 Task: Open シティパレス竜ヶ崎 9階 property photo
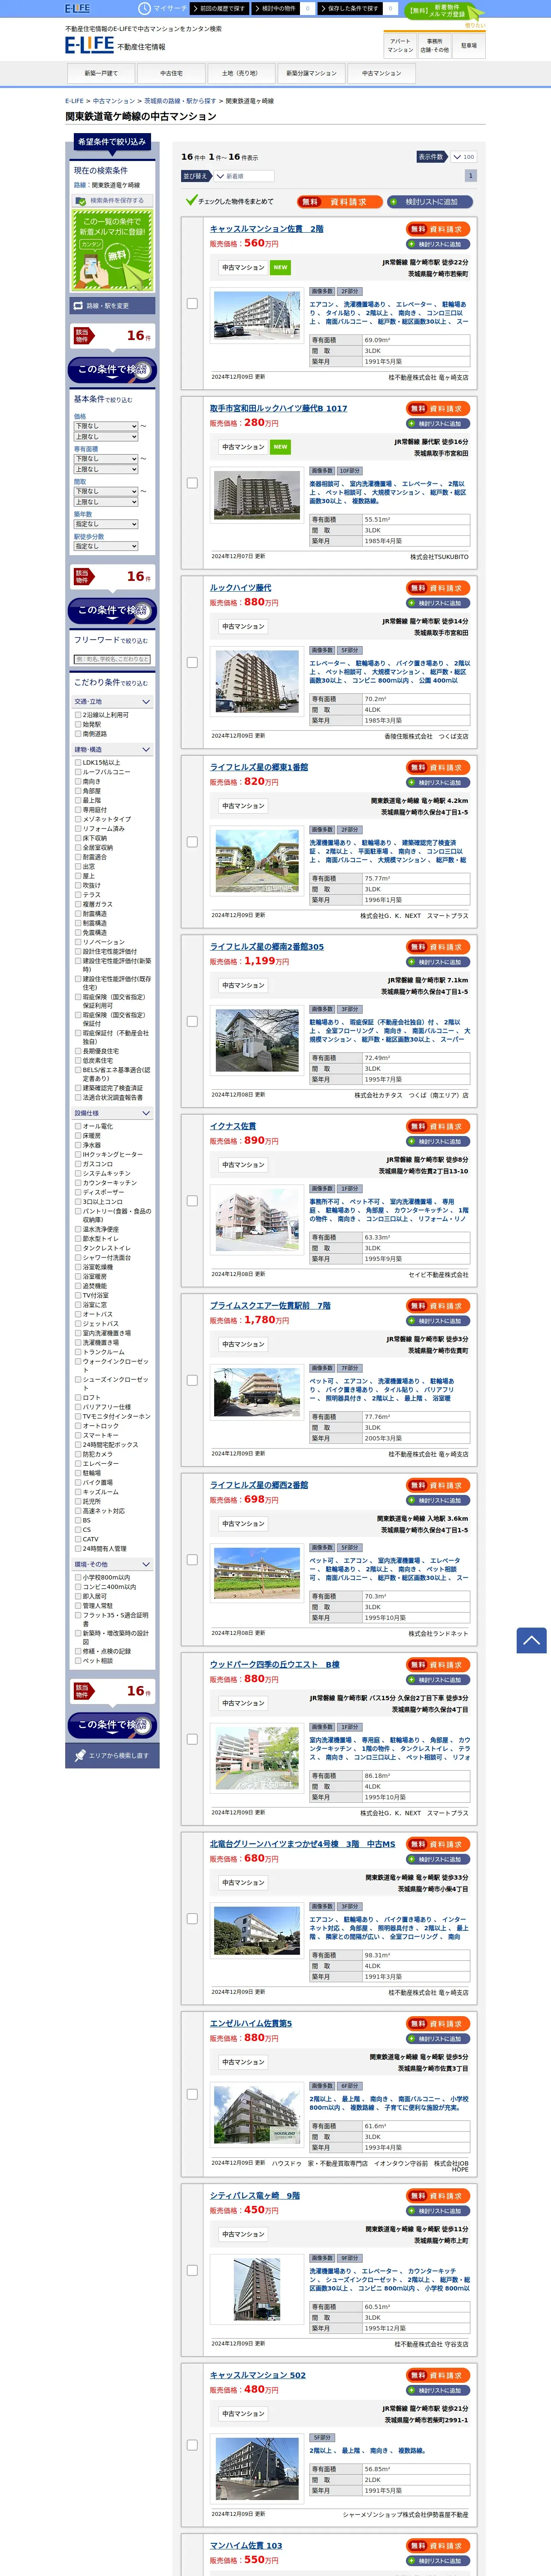coord(257,2289)
